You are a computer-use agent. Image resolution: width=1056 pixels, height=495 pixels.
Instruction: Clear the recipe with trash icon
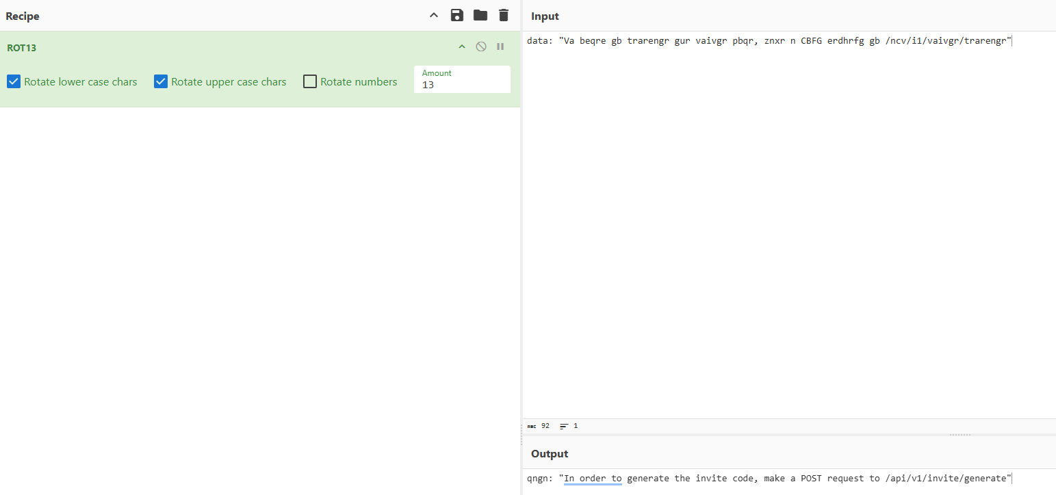(x=504, y=15)
